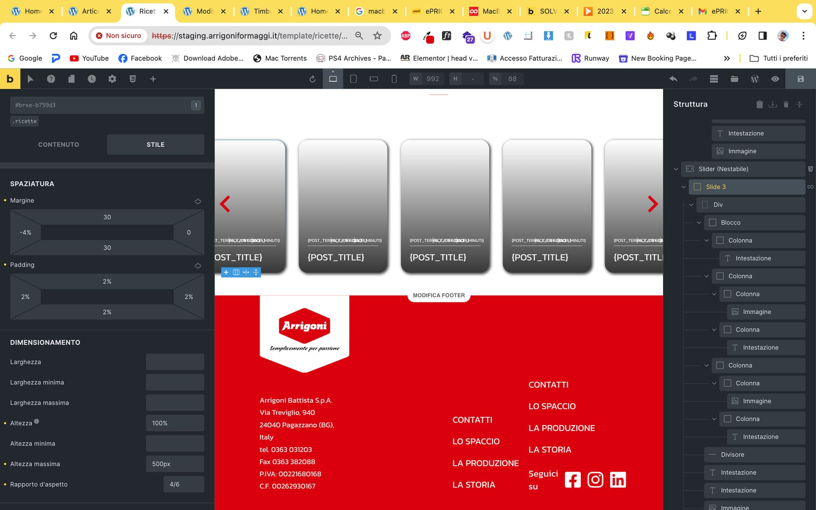Collapse the Slider (Nestable) tree item
The image size is (816, 510).
tap(676, 169)
